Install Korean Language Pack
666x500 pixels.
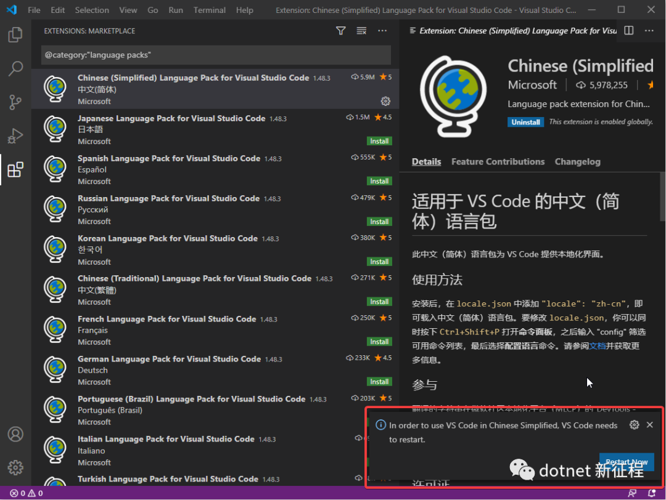[x=379, y=262]
